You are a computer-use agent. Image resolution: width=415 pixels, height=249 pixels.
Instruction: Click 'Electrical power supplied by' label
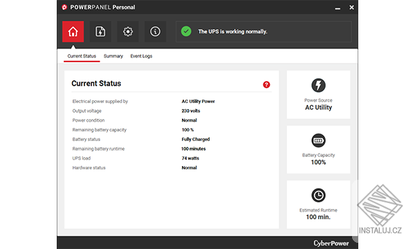[x=100, y=102]
